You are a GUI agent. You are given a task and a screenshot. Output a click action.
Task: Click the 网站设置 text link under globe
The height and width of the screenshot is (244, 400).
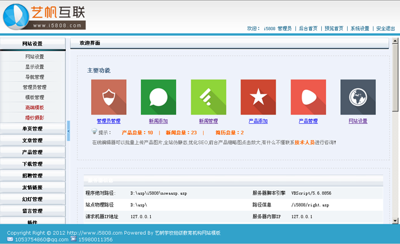(358, 121)
